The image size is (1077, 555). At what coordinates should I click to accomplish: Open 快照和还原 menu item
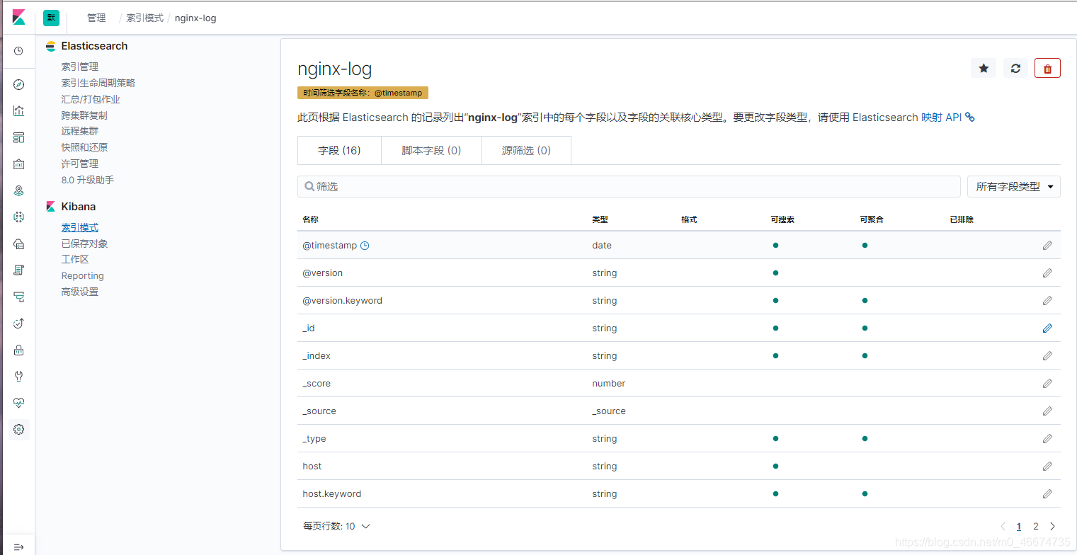click(x=84, y=147)
